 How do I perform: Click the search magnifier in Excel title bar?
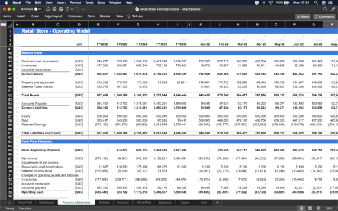tap(325, 9)
